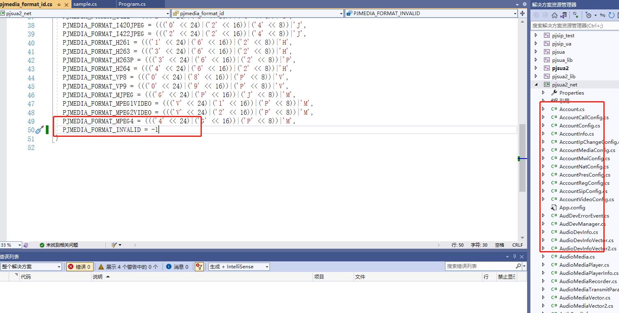Toggle sync with active document arrows

603,15
